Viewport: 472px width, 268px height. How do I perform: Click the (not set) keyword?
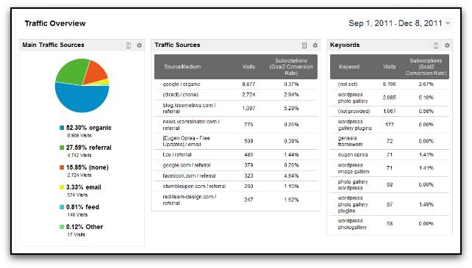point(347,84)
